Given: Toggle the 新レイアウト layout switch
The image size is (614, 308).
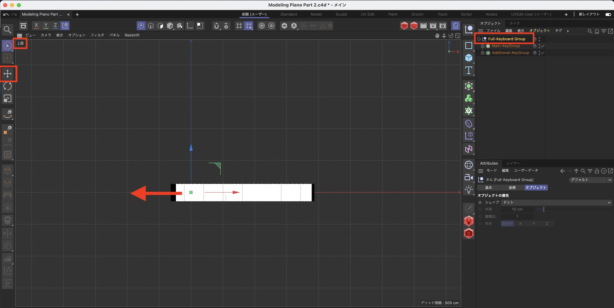Looking at the screenshot, I should point(608,14).
